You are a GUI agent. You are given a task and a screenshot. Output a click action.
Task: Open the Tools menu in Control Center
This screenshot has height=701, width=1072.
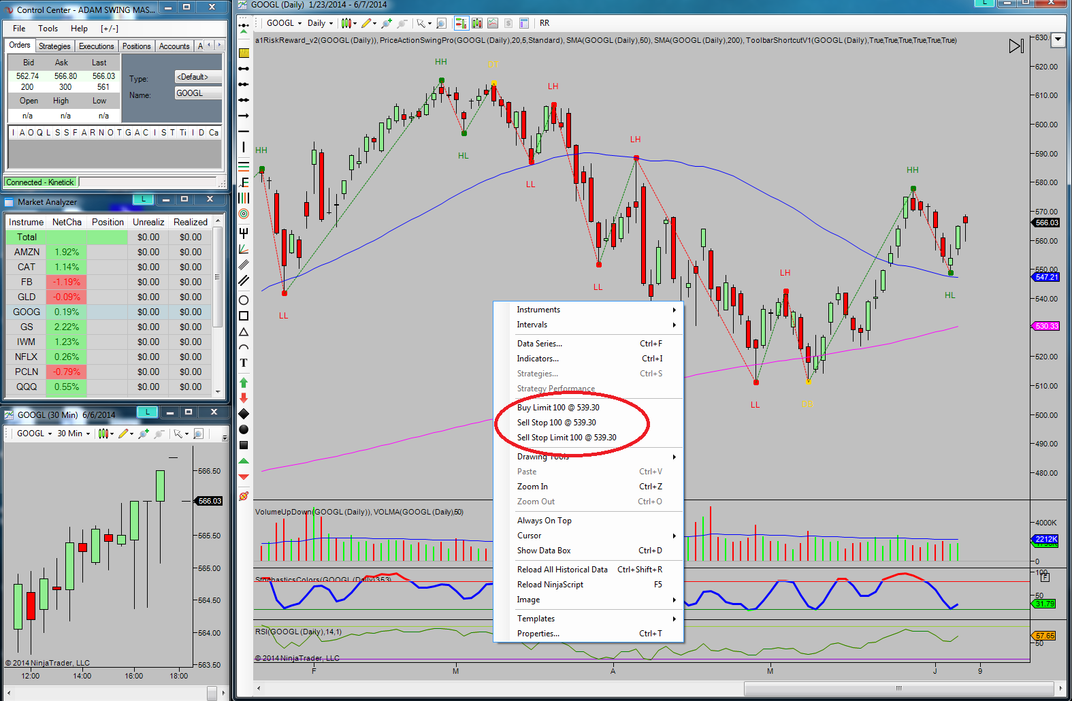pos(48,29)
